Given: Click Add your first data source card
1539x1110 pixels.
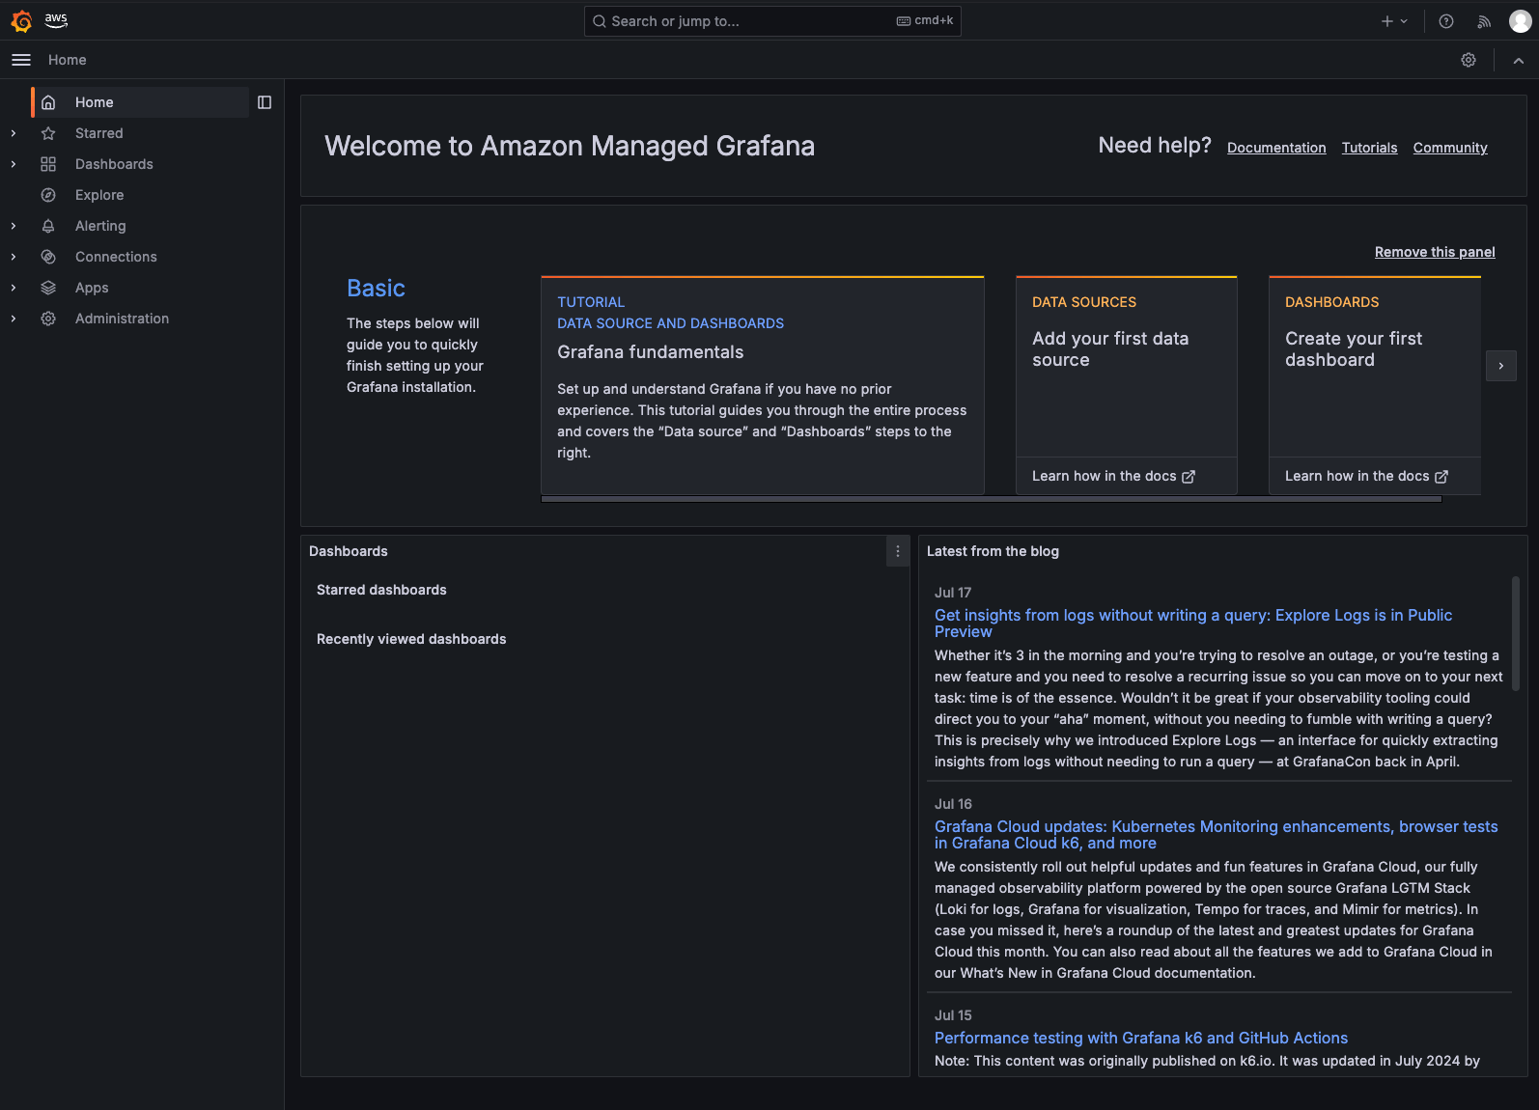Looking at the screenshot, I should [1127, 367].
